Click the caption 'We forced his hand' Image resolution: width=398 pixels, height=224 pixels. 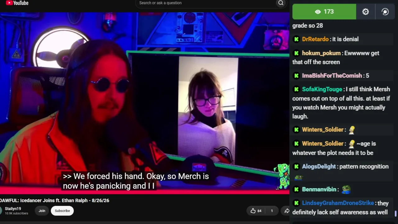click(x=109, y=176)
